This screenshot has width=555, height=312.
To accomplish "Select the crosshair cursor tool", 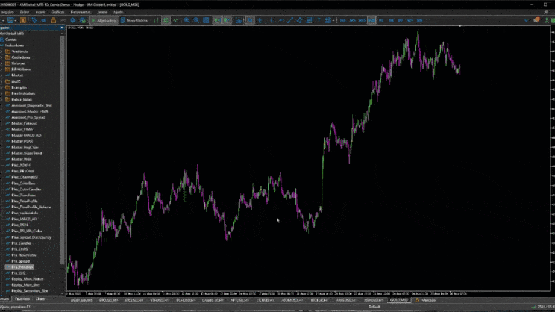I will 260,20.
